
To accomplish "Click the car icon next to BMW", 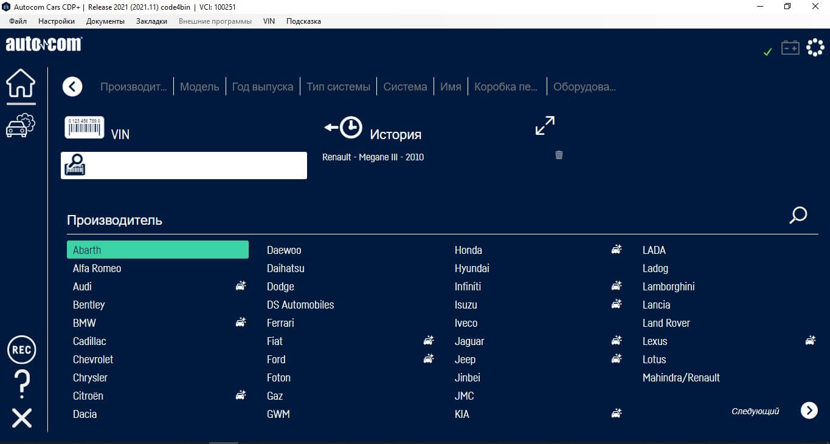I will coord(241,322).
